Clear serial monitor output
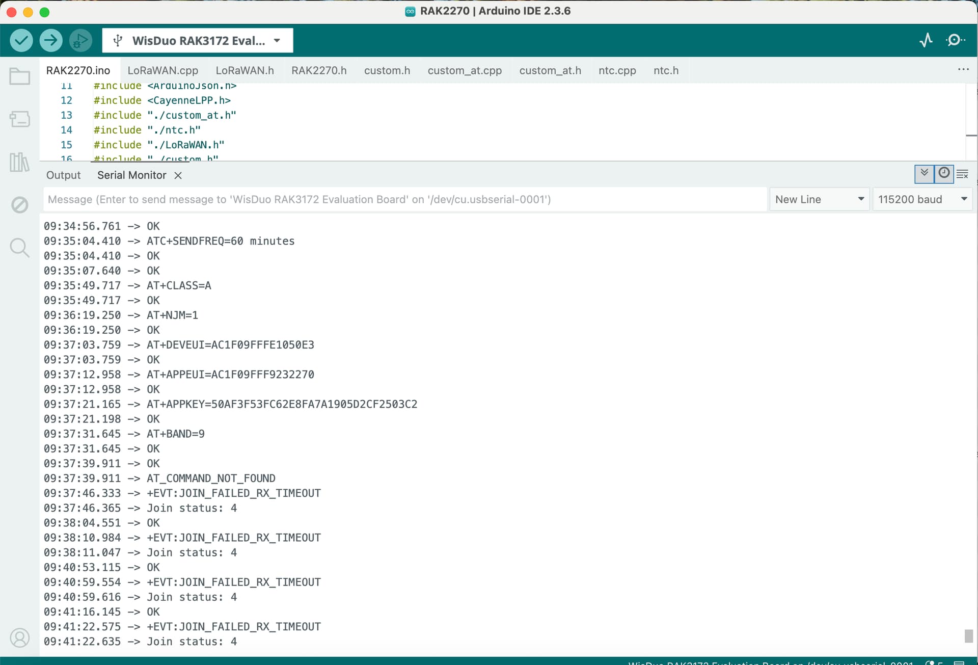 coord(962,174)
